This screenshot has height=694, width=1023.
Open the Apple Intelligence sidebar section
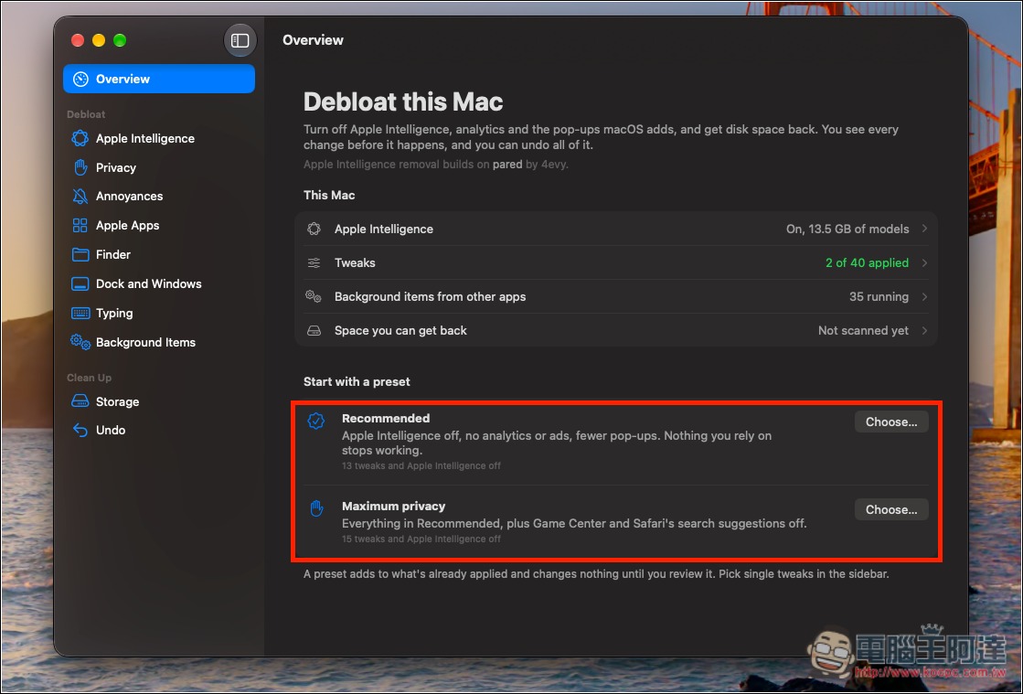point(159,138)
